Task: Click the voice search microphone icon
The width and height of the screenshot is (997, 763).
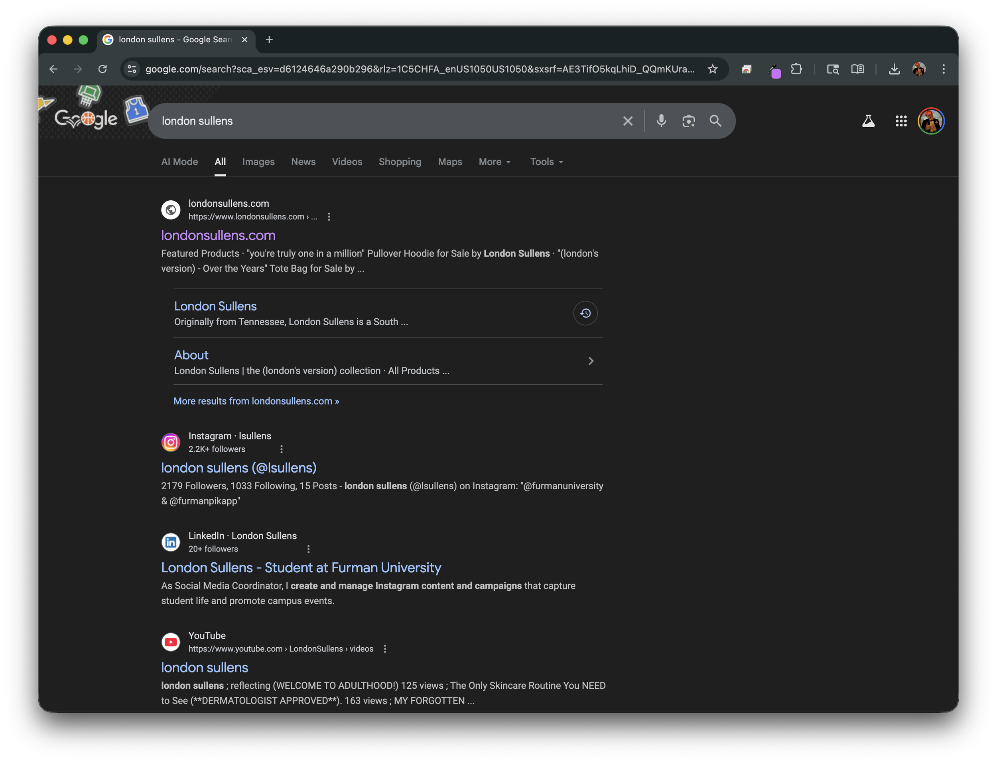Action: pos(661,121)
